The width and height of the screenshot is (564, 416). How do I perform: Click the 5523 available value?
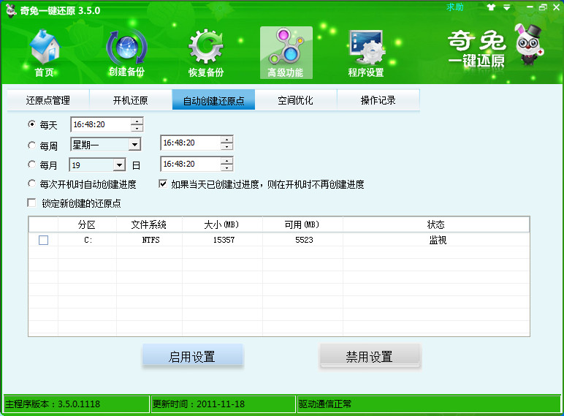pyautogui.click(x=305, y=240)
